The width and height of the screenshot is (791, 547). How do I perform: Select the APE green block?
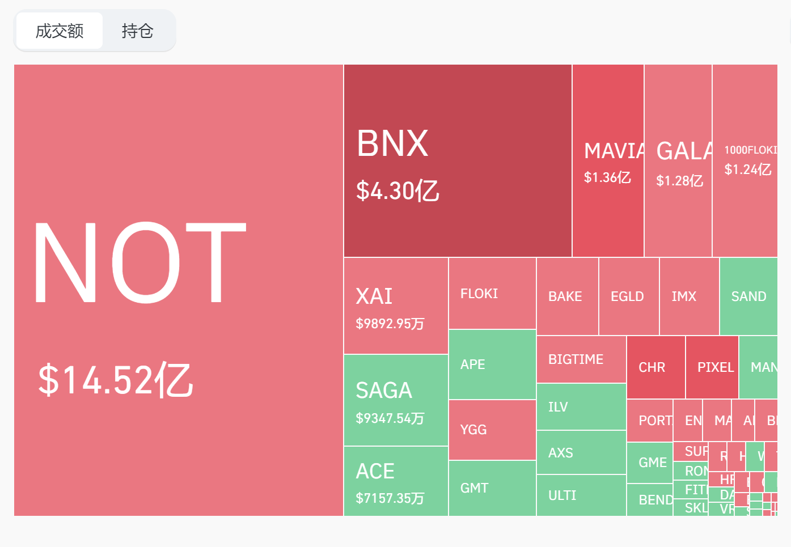coord(492,364)
